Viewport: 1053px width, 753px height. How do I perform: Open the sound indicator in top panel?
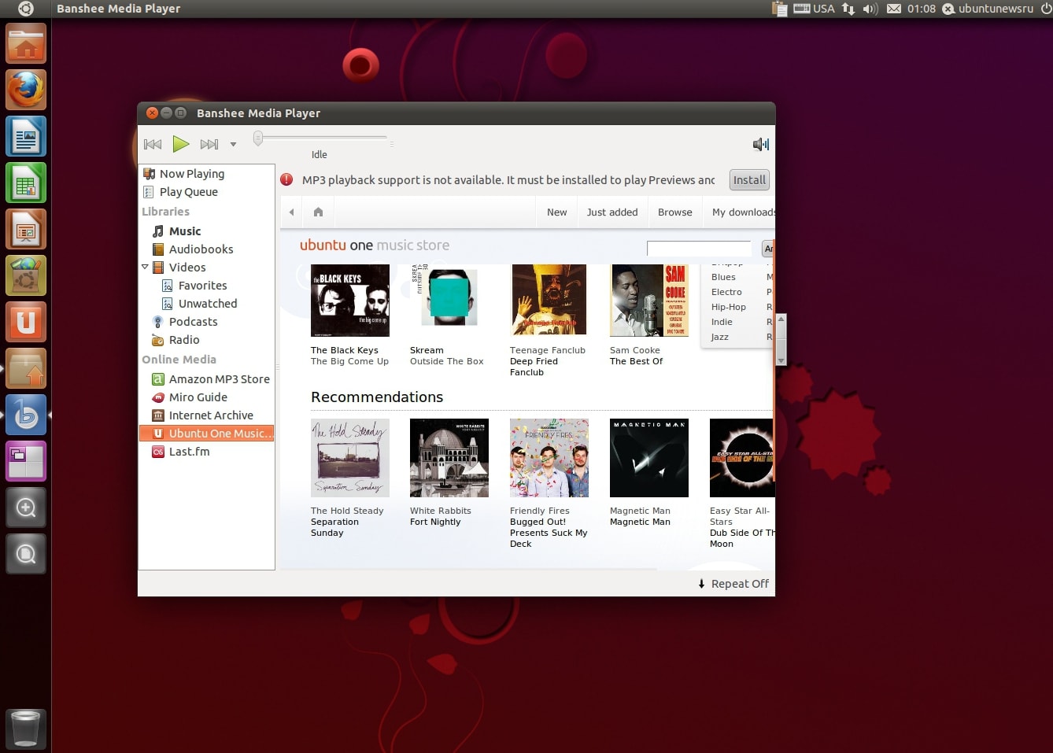click(x=870, y=9)
